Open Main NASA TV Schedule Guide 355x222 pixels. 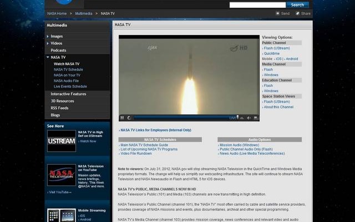point(144,145)
